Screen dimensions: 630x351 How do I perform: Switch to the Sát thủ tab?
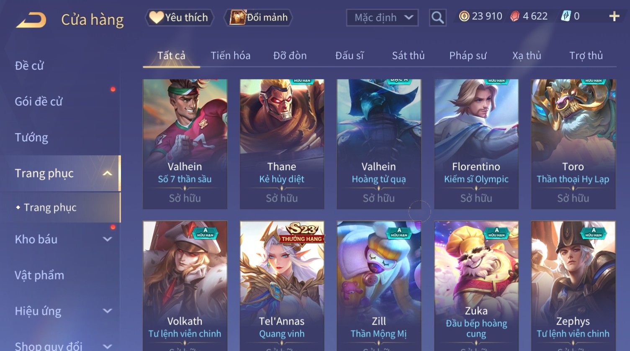(x=408, y=56)
